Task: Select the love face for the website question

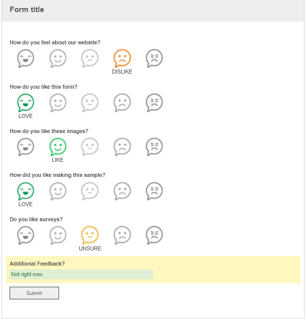Action: [x=26, y=58]
